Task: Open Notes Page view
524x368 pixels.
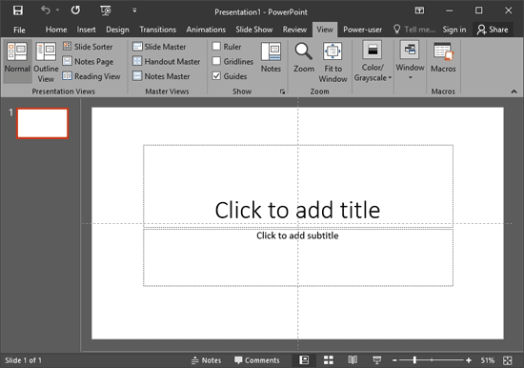Action: (88, 61)
